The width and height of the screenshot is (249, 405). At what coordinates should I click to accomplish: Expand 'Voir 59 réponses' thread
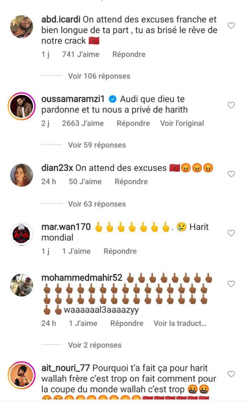tap(97, 145)
